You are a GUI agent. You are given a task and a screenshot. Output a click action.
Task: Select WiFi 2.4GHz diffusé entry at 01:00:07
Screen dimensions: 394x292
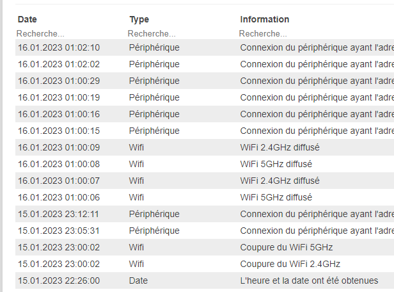click(205, 181)
